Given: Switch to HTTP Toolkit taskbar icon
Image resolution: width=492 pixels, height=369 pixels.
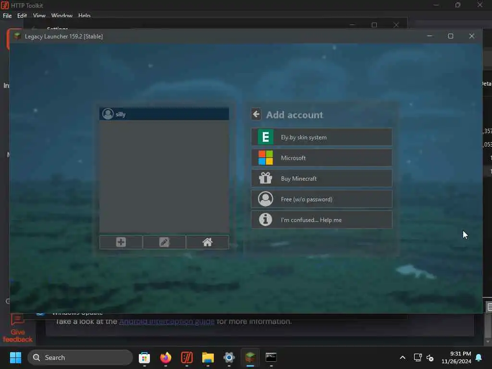Looking at the screenshot, I should (187, 357).
